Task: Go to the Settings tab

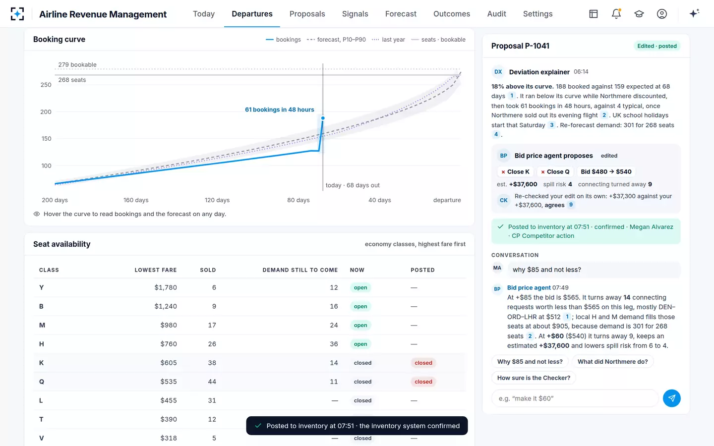Action: pos(538,14)
